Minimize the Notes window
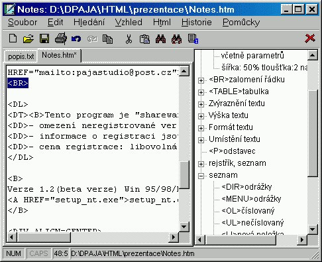 286,9
